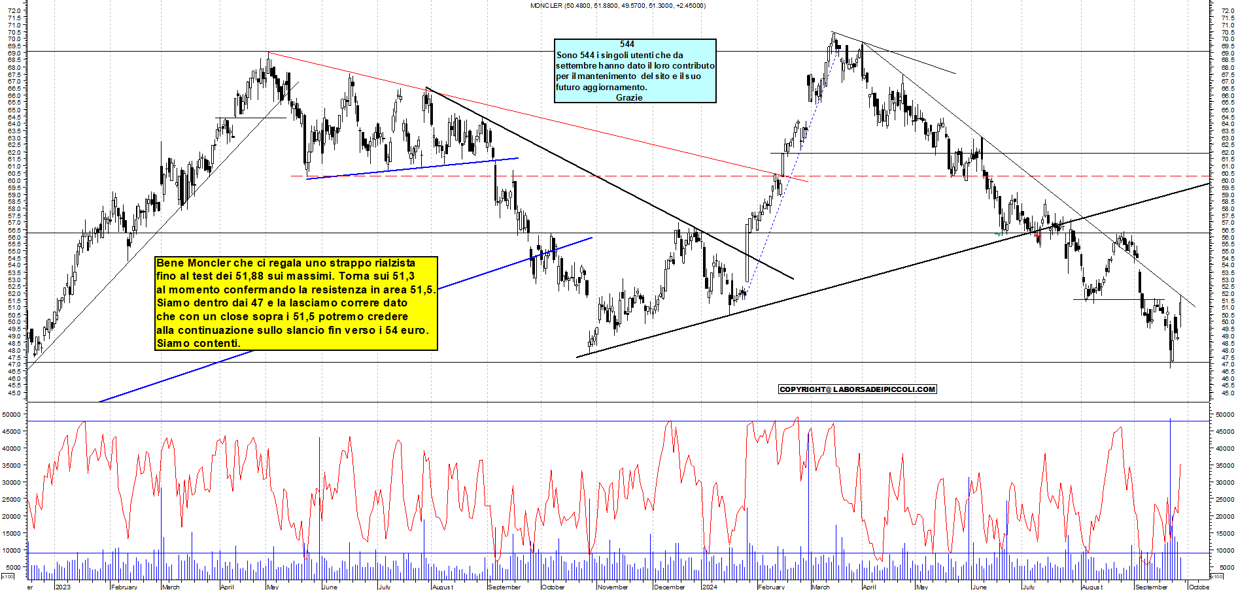Screen dimensions: 1236x590
Task: Click the "60.0" value on the right price axis
Action: click(x=1227, y=181)
